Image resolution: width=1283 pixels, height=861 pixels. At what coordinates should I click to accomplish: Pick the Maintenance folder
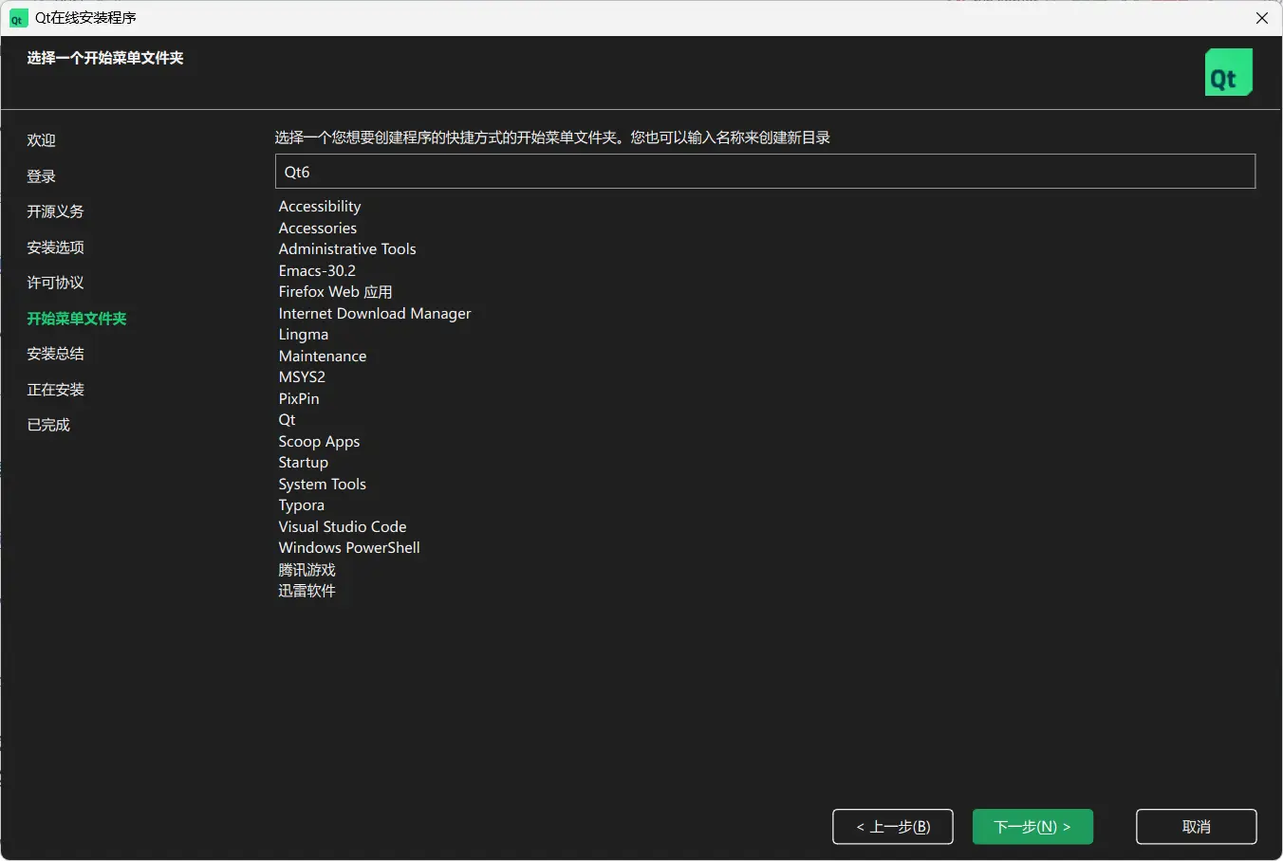323,357
